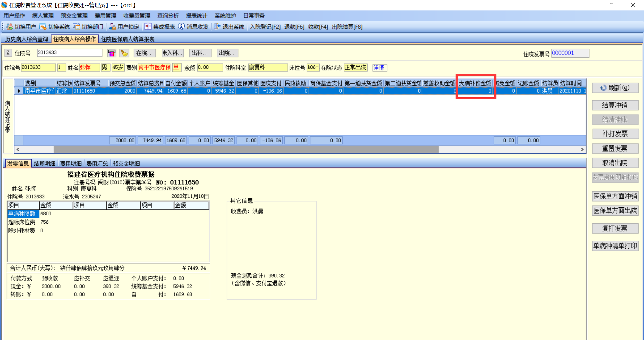Screen dimensions: 644x340
Task: Open the 在院.. patient list selector
Action: coord(144,53)
